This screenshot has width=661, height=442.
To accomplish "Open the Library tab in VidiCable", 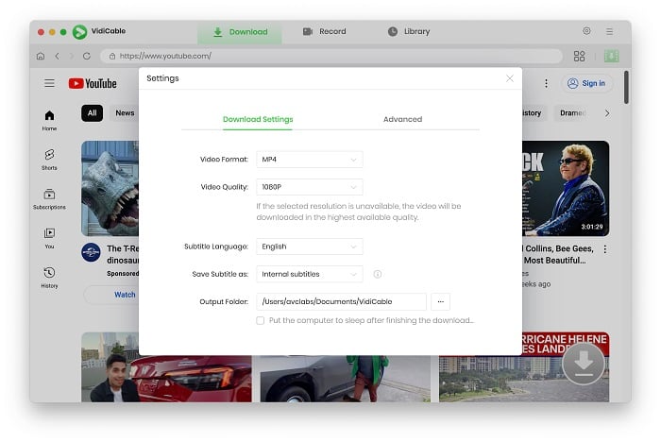I will 409,31.
